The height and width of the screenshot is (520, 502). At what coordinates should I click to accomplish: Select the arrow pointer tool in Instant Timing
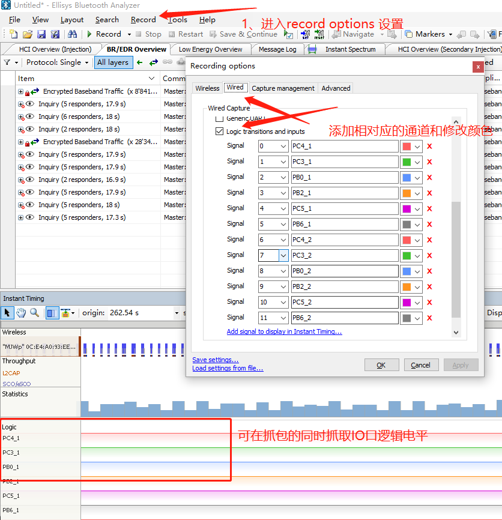7,313
